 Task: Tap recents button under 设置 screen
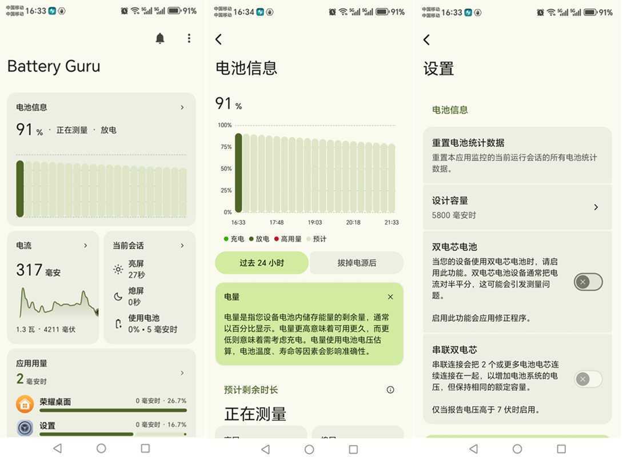coord(561,448)
